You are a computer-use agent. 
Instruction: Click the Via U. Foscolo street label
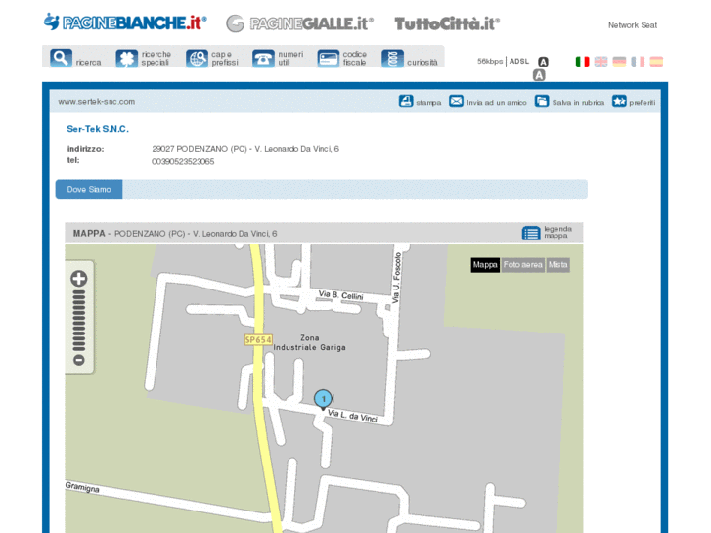point(396,278)
